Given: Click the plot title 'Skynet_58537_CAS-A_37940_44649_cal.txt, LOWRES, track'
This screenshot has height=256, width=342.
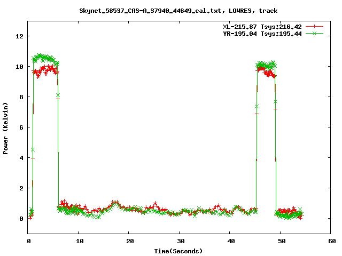Looking at the screenshot, I should [178, 11].
